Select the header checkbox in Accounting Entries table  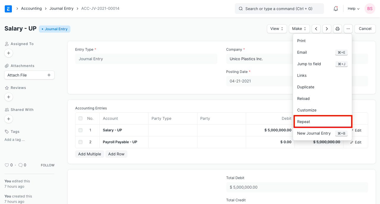pyautogui.click(x=80, y=118)
